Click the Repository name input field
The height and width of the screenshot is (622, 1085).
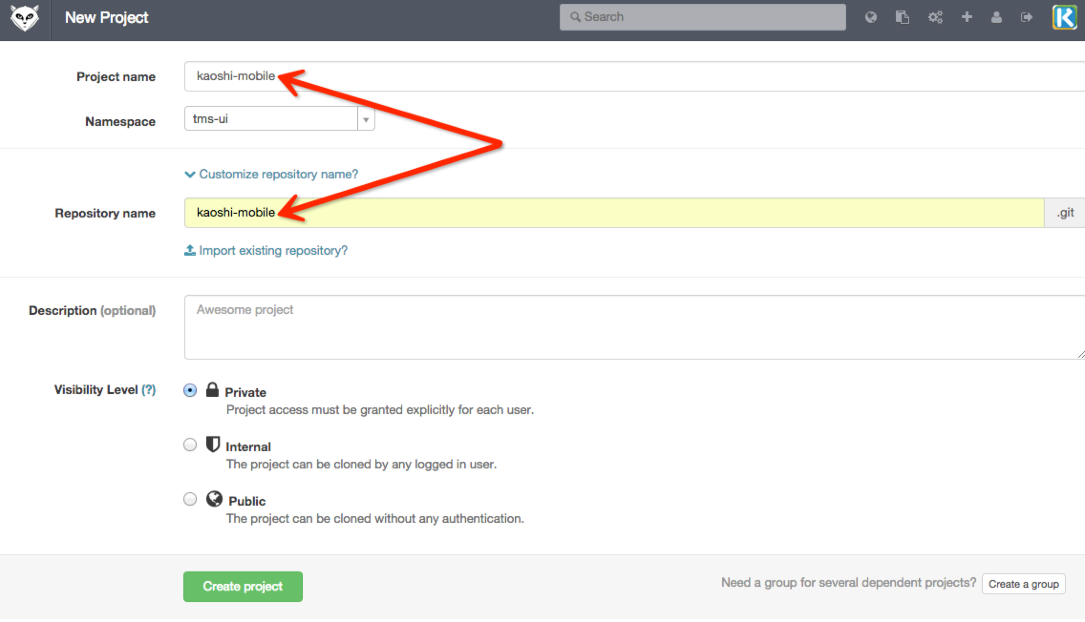coord(621,213)
